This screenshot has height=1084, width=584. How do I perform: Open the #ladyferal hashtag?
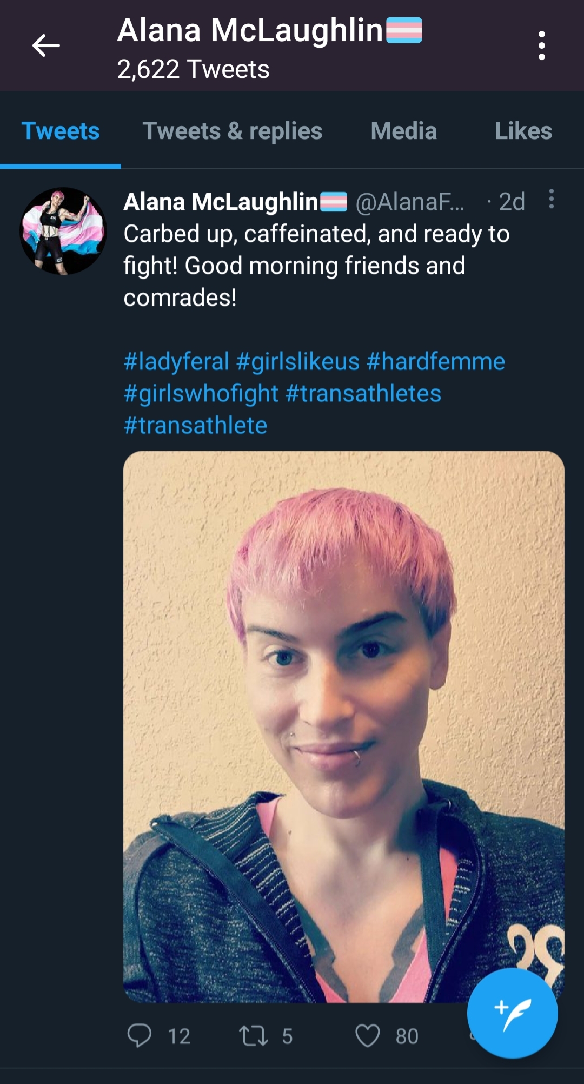(x=176, y=361)
